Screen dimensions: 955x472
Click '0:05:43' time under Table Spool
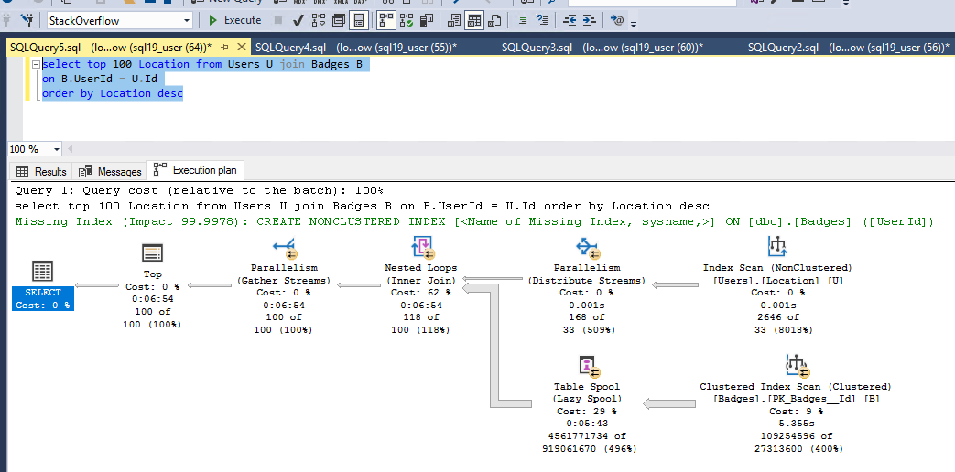tap(587, 424)
